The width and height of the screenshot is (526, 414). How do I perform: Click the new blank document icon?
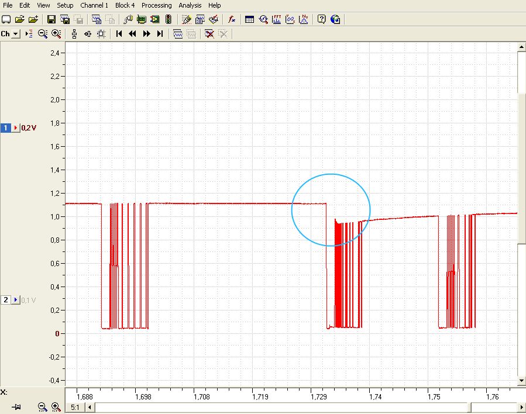point(6,19)
